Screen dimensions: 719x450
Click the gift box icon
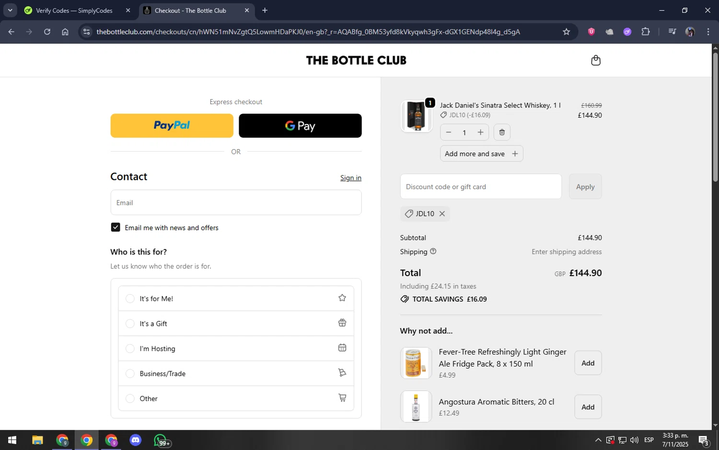342,323
